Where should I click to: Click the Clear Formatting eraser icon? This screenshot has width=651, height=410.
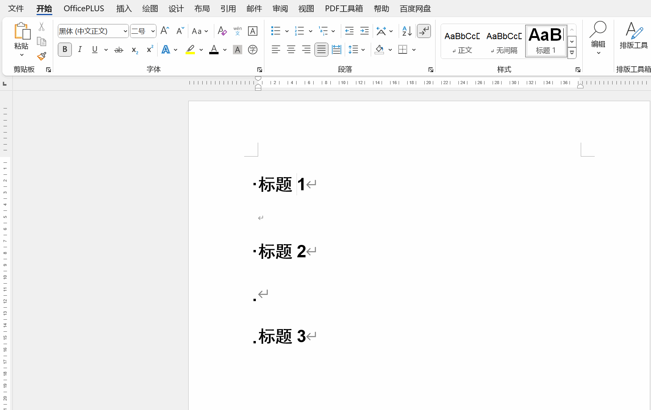click(222, 31)
